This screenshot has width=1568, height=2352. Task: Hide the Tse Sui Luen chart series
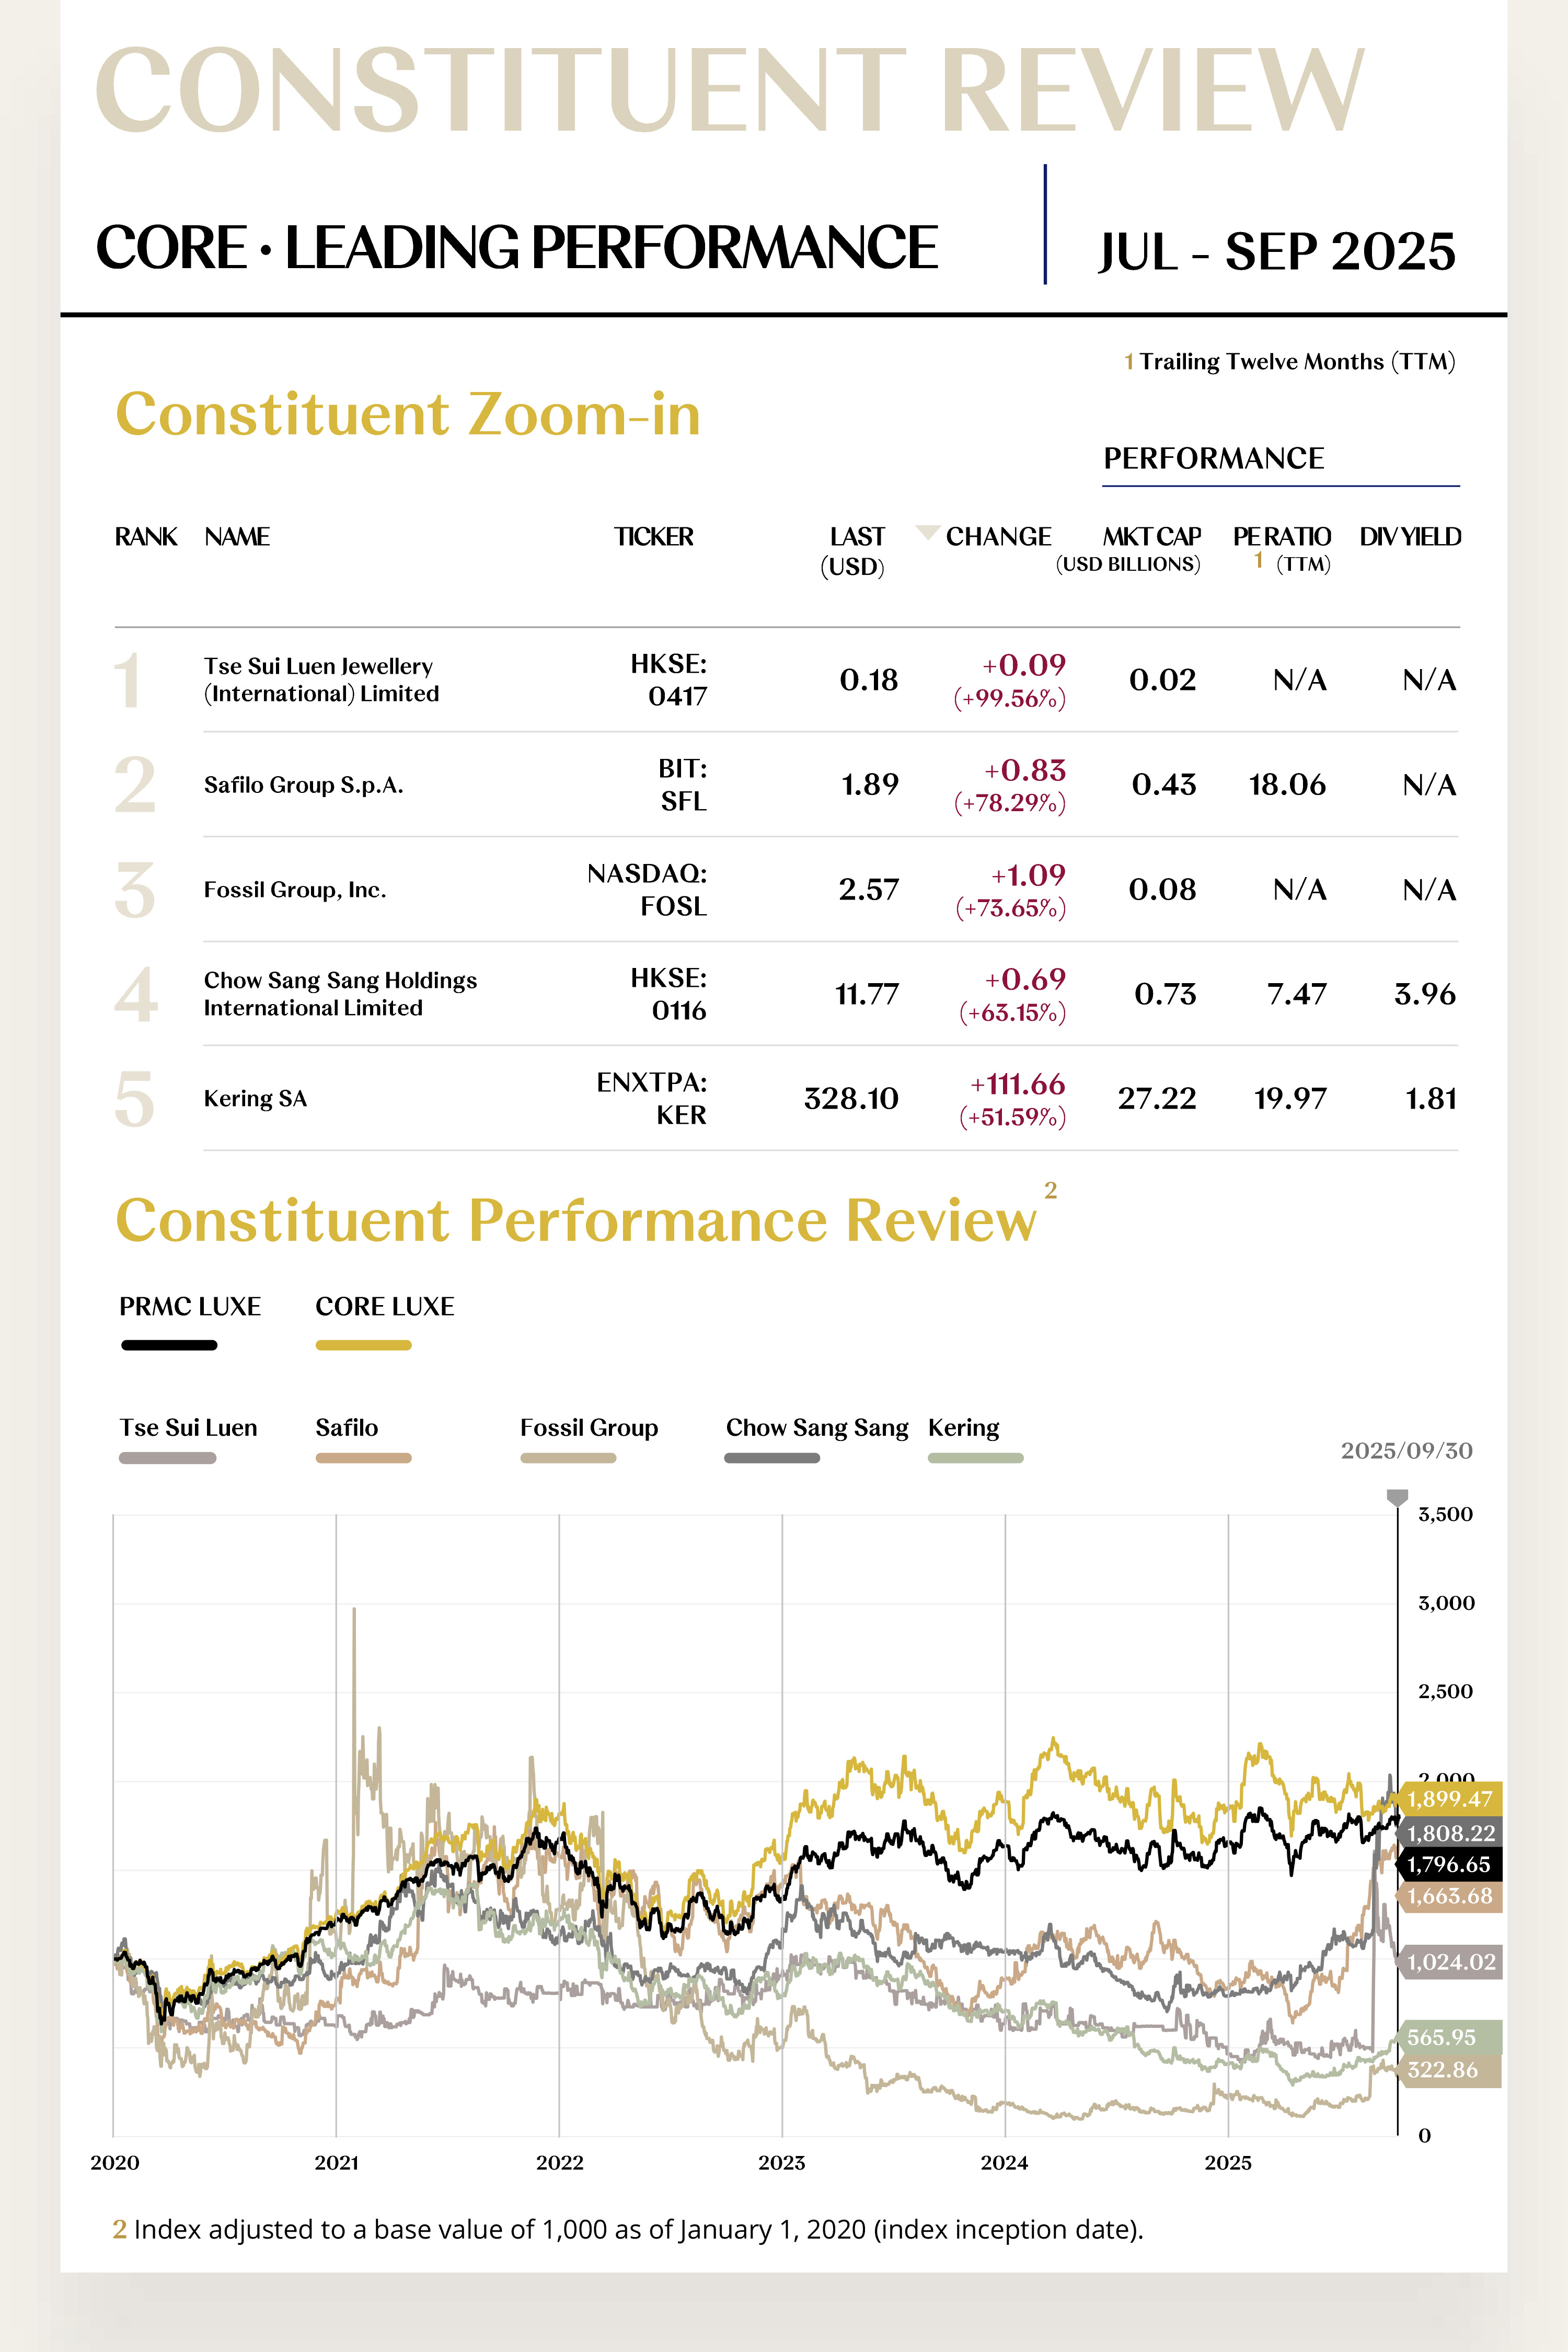(x=167, y=1458)
